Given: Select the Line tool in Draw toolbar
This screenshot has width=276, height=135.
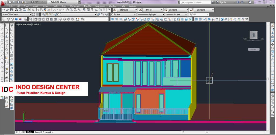Looking at the screenshot, I should pyautogui.click(x=2, y=25).
